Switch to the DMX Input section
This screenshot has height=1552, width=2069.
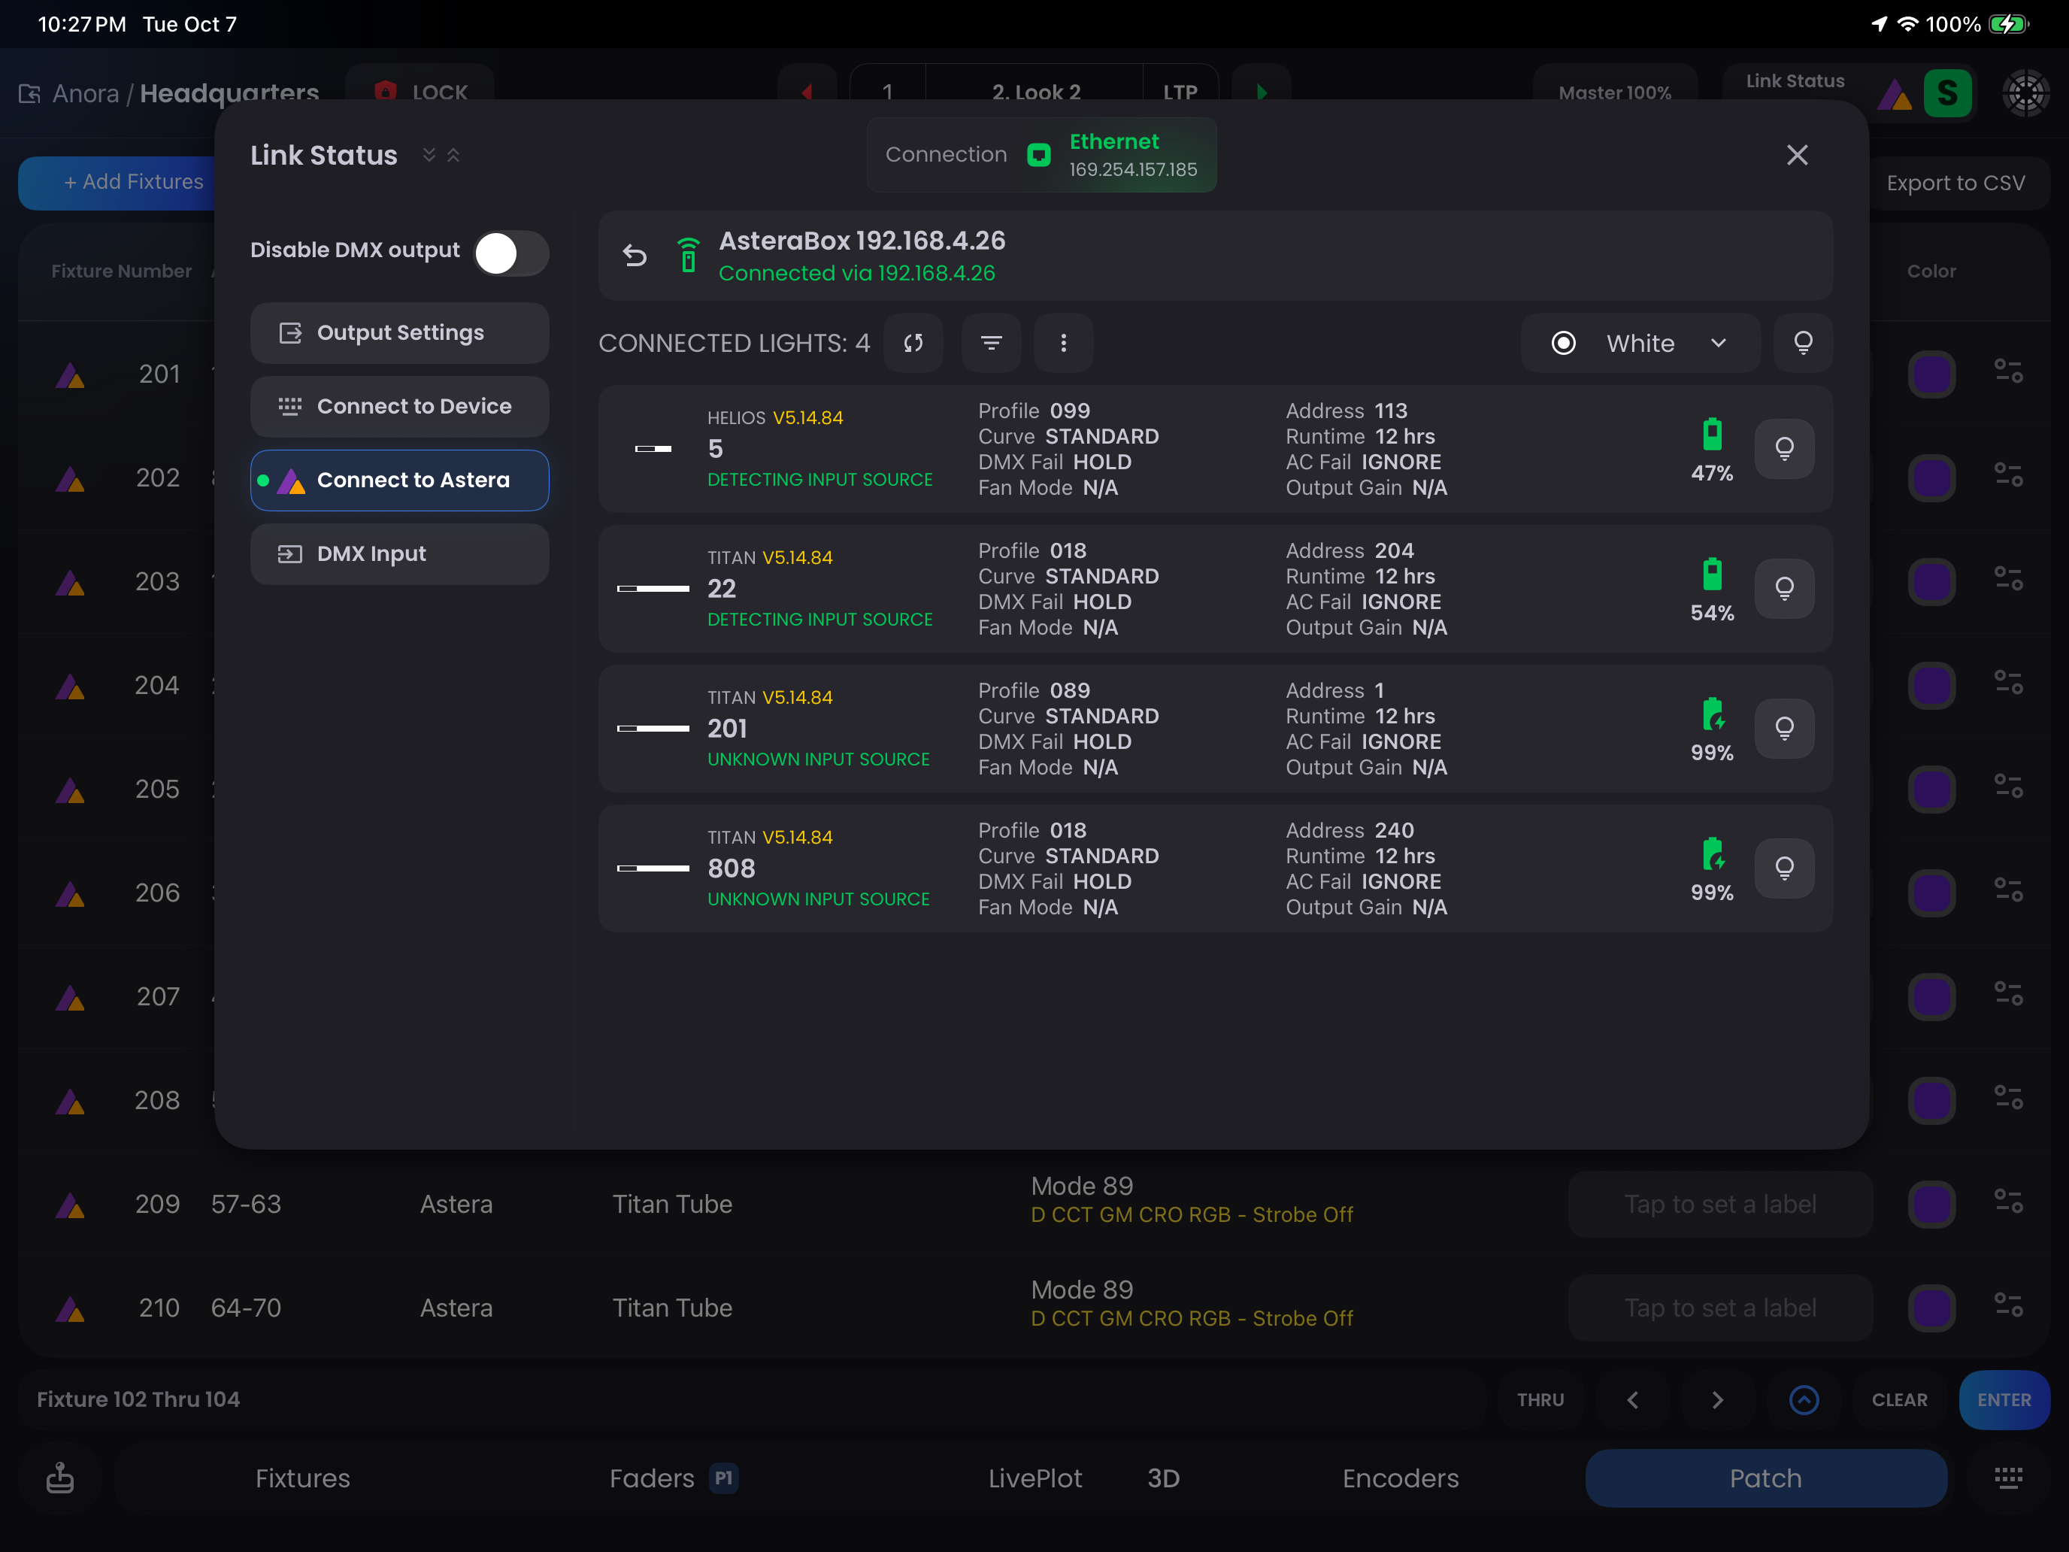point(399,554)
